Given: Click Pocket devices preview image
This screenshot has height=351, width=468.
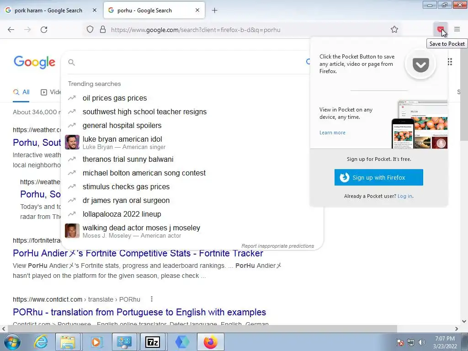Looking at the screenshot, I should point(420,124).
